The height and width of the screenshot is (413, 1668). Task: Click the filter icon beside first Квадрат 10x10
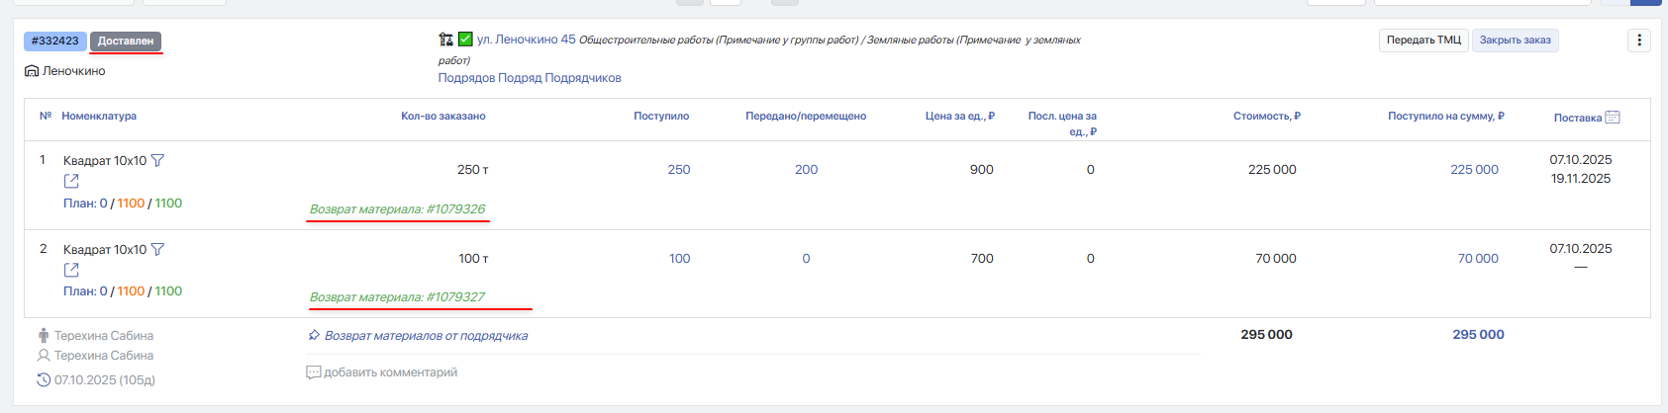[157, 160]
